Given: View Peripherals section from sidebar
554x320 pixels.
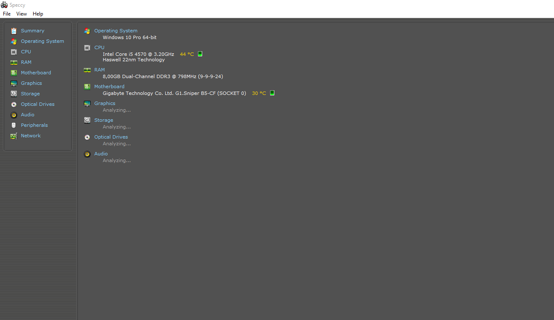Looking at the screenshot, I should (34, 125).
